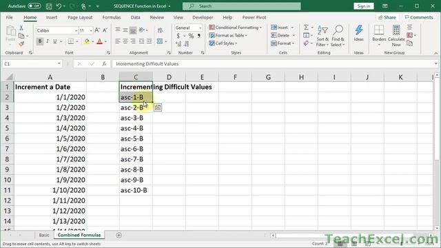The image size is (441, 248).
Task: Click the Save icon in title bar
Action: click(49, 6)
